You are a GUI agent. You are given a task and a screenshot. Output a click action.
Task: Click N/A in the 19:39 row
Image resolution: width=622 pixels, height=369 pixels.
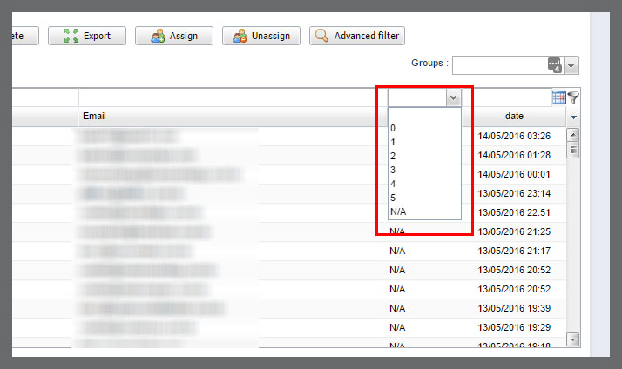(397, 308)
